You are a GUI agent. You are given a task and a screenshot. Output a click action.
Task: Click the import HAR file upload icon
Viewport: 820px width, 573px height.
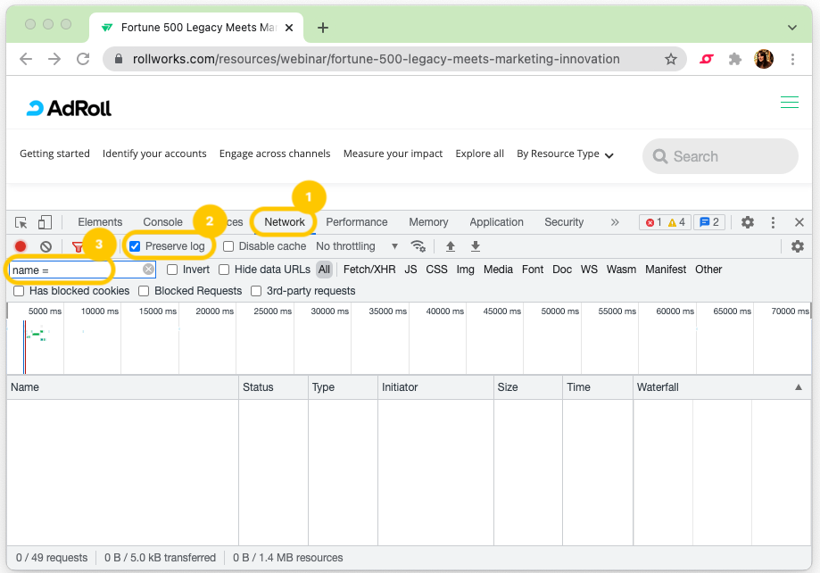tap(451, 246)
